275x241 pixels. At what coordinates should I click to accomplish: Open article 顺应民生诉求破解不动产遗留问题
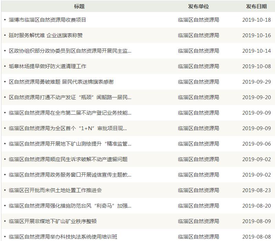(68, 159)
